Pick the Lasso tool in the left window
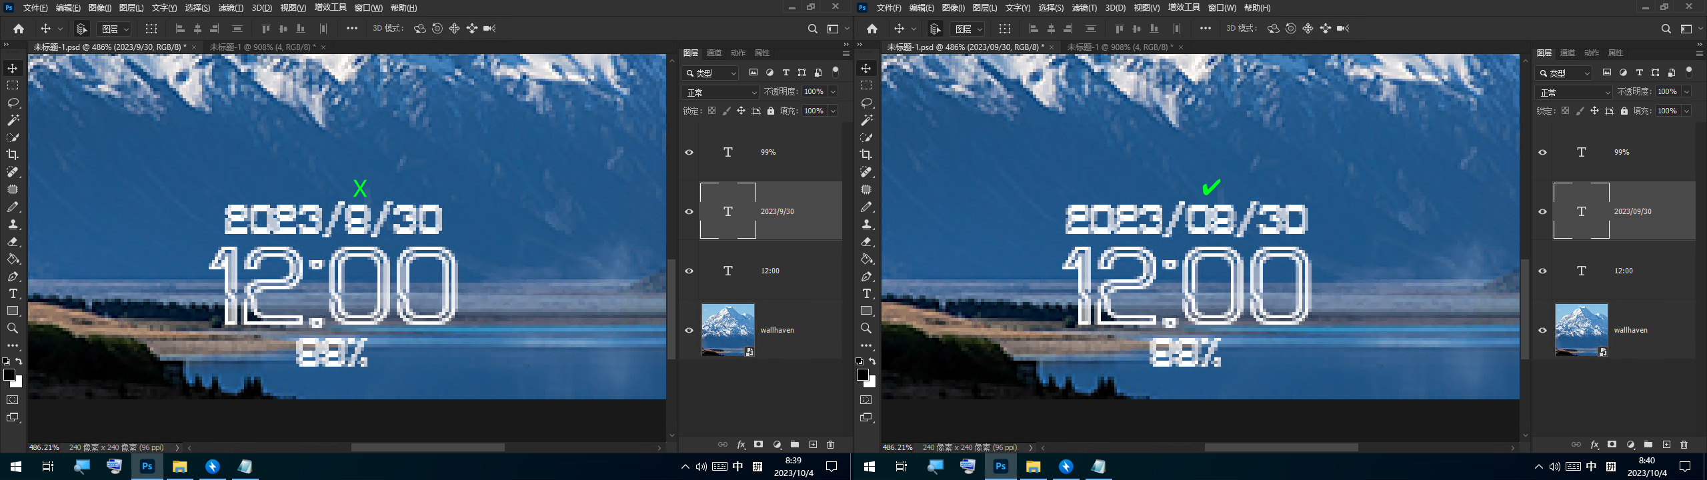The height and width of the screenshot is (480, 1707). [13, 103]
